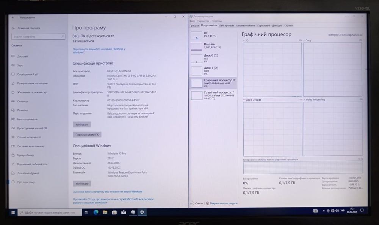This screenshot has height=225, width=379.
Task: Switch to the program history tab
Action: pos(227,26)
